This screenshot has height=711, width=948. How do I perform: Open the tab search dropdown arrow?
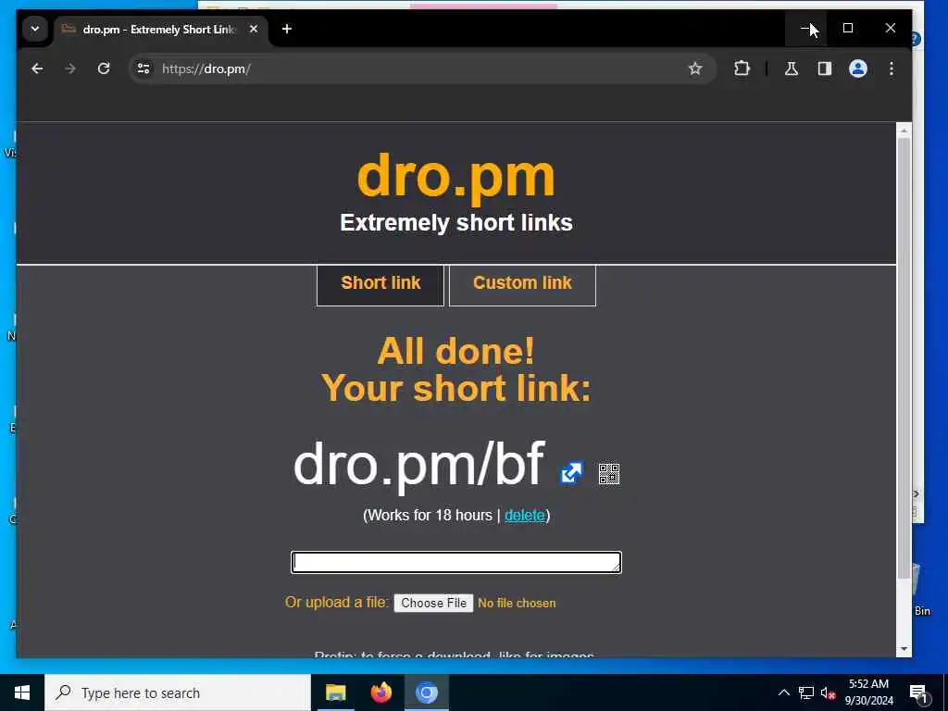[35, 29]
